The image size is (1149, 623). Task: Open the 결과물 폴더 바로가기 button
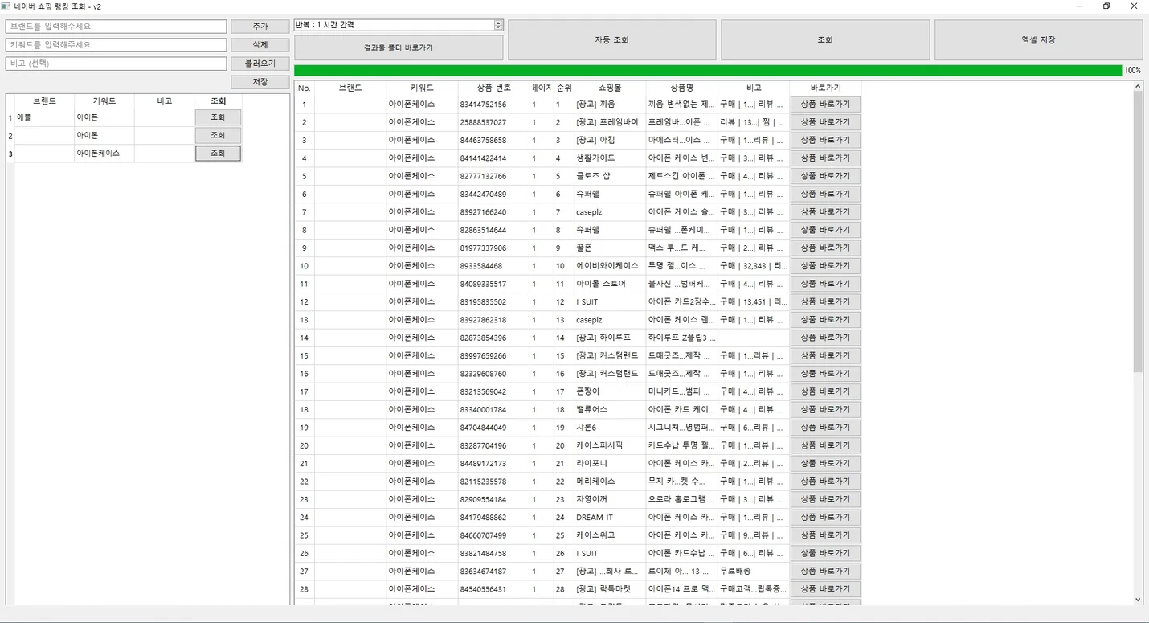coord(399,47)
